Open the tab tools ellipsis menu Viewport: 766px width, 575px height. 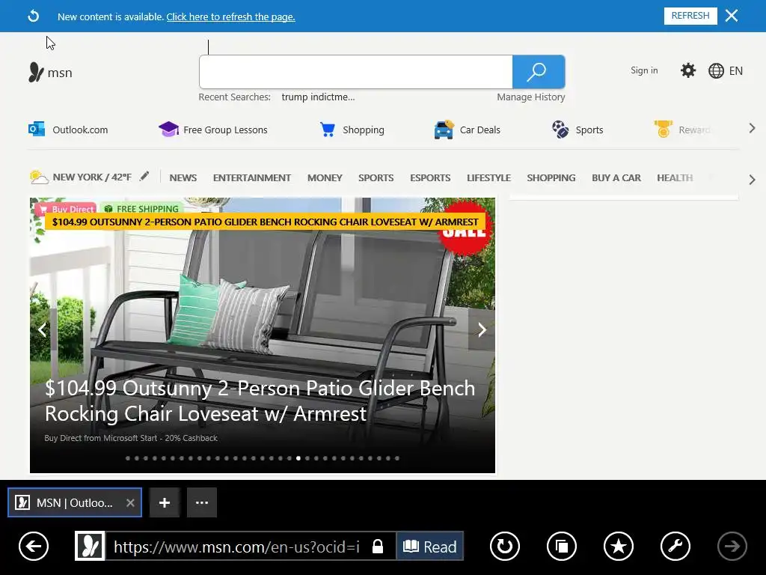(202, 502)
